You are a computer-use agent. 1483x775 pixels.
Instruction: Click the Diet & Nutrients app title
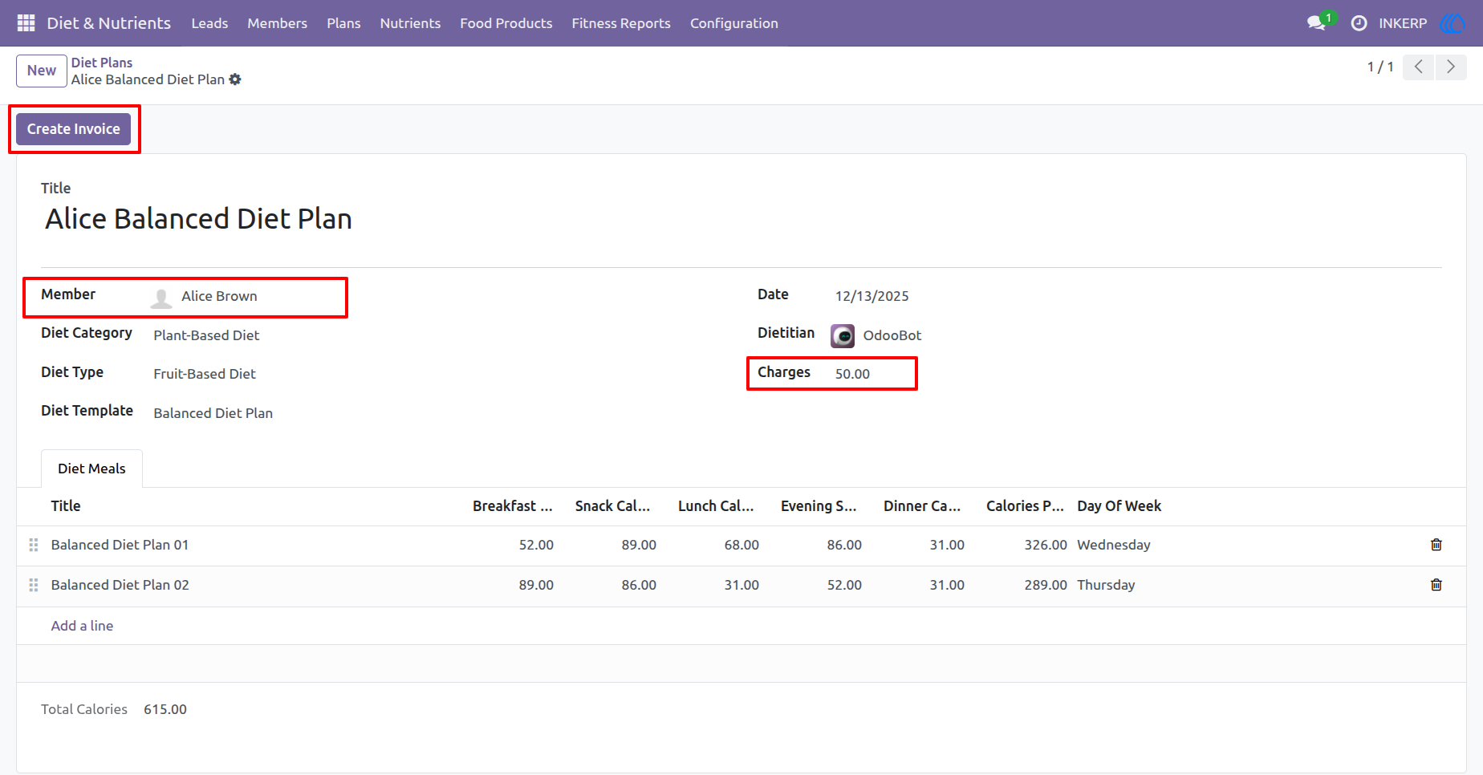(109, 23)
